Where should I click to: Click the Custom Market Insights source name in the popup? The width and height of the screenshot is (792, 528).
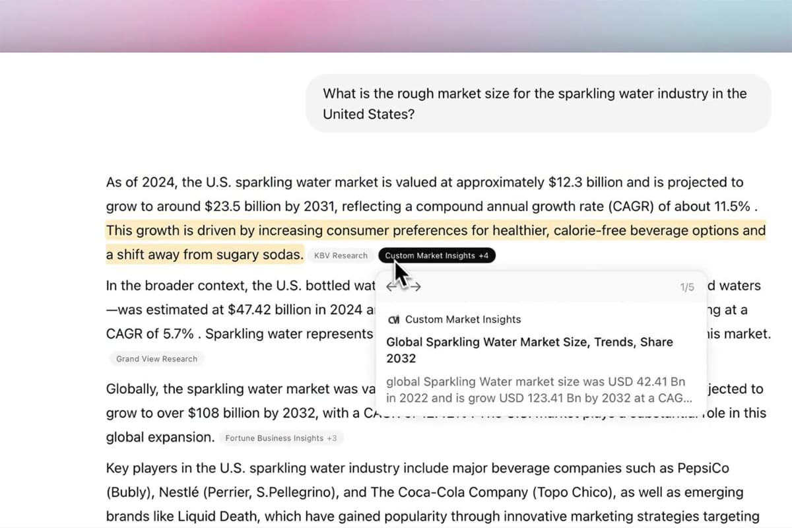pyautogui.click(x=463, y=319)
